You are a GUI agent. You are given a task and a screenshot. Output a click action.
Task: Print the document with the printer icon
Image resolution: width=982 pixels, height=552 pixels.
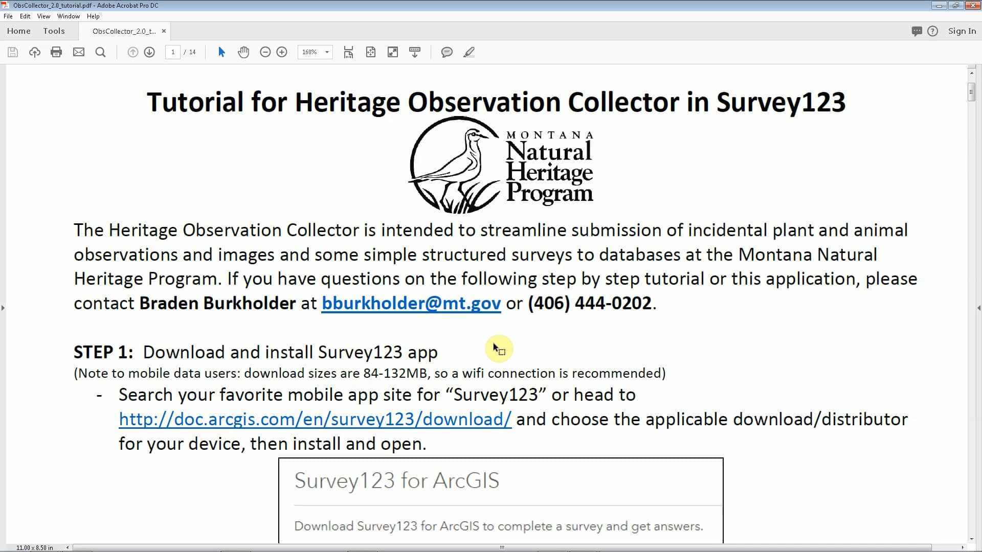coord(56,52)
